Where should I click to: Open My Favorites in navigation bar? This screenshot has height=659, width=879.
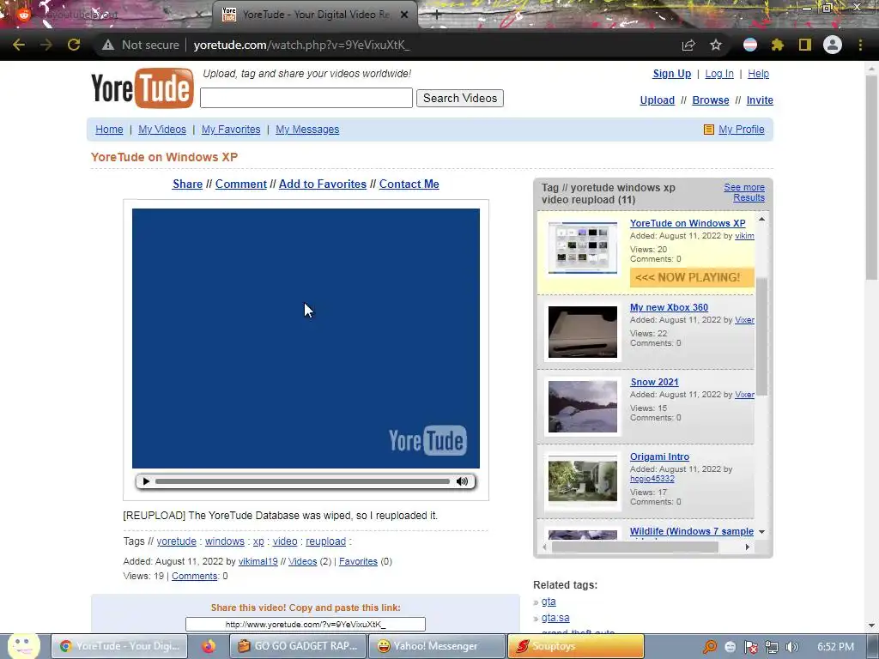coord(231,130)
